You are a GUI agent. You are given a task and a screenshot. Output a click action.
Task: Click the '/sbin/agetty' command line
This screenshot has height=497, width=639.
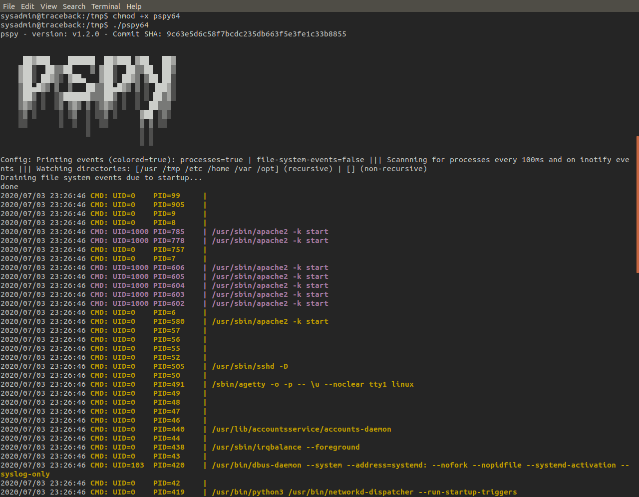[x=313, y=384]
